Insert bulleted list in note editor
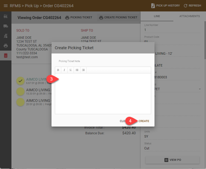Image resolution: width=206 pixels, height=169 pixels. pyautogui.click(x=77, y=70)
